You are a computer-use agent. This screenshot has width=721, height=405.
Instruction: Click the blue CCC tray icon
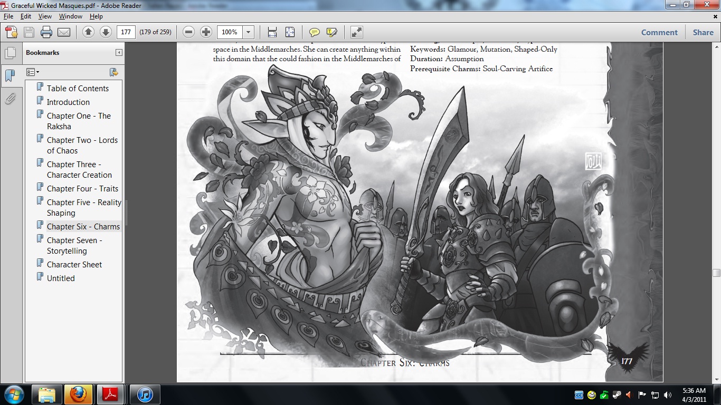579,395
